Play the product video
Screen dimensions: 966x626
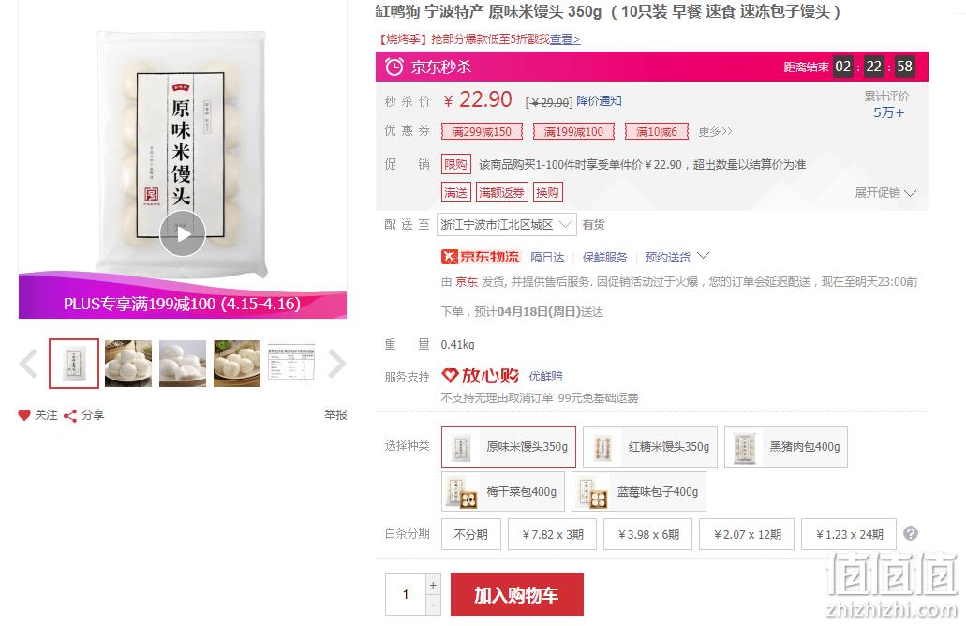click(x=183, y=233)
